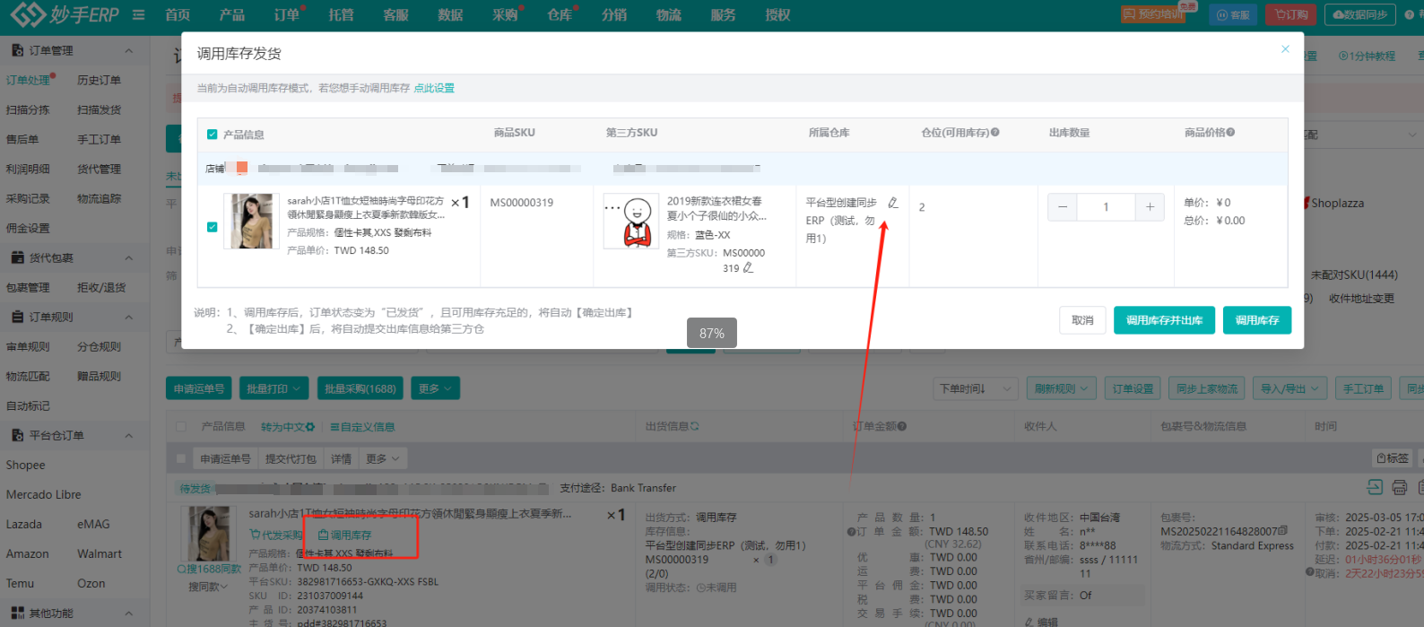Open the 点此设置 link

pos(434,88)
